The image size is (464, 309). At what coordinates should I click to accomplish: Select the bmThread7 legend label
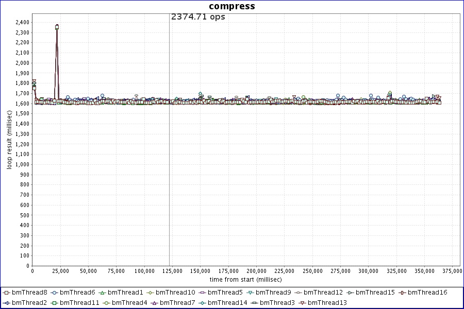tap(177, 302)
